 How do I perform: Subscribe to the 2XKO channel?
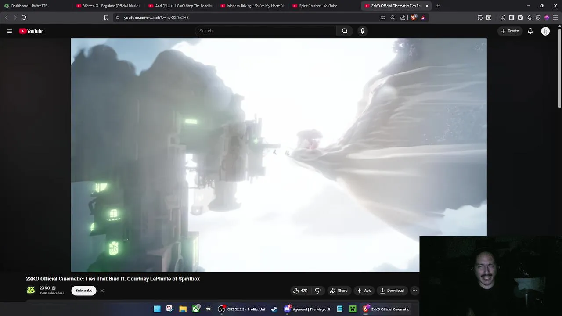pyautogui.click(x=84, y=291)
